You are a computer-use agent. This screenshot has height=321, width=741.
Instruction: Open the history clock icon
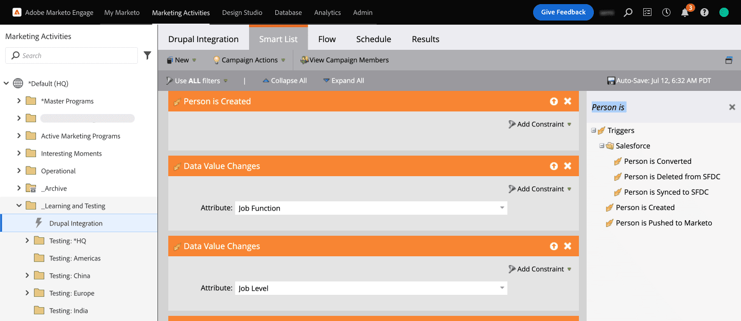[x=666, y=12]
